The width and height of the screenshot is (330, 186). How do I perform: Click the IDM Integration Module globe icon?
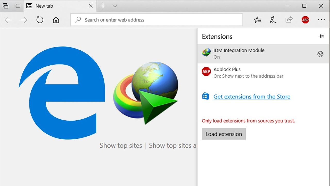click(206, 52)
